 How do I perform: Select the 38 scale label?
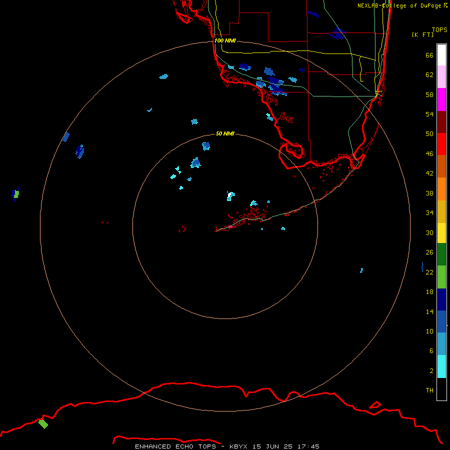(429, 193)
